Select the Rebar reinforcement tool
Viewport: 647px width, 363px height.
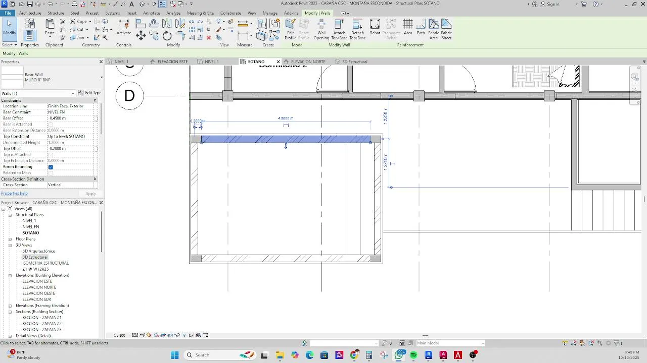pyautogui.click(x=375, y=27)
